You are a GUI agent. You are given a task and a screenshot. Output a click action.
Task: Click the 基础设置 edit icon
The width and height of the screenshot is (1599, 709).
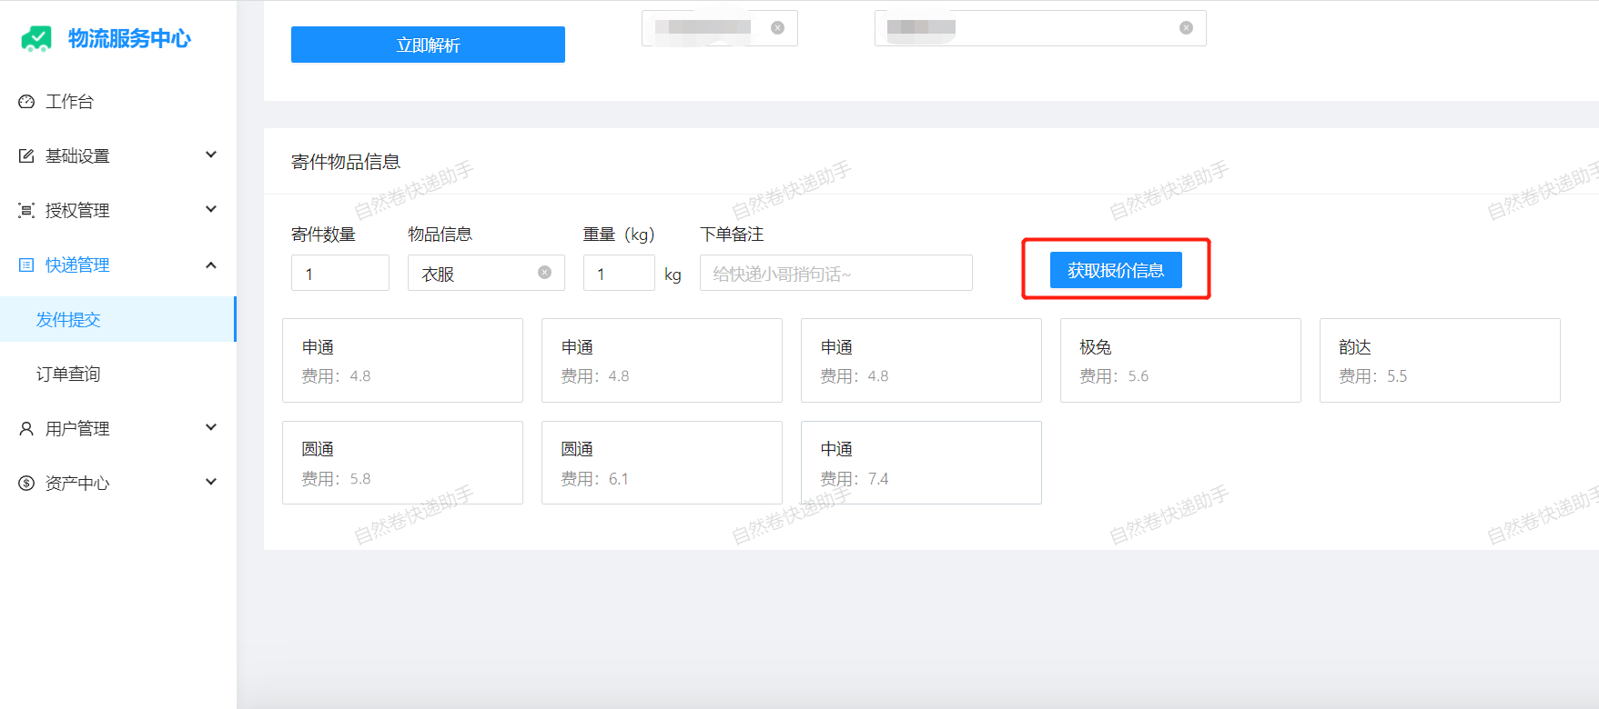pyautogui.click(x=26, y=156)
